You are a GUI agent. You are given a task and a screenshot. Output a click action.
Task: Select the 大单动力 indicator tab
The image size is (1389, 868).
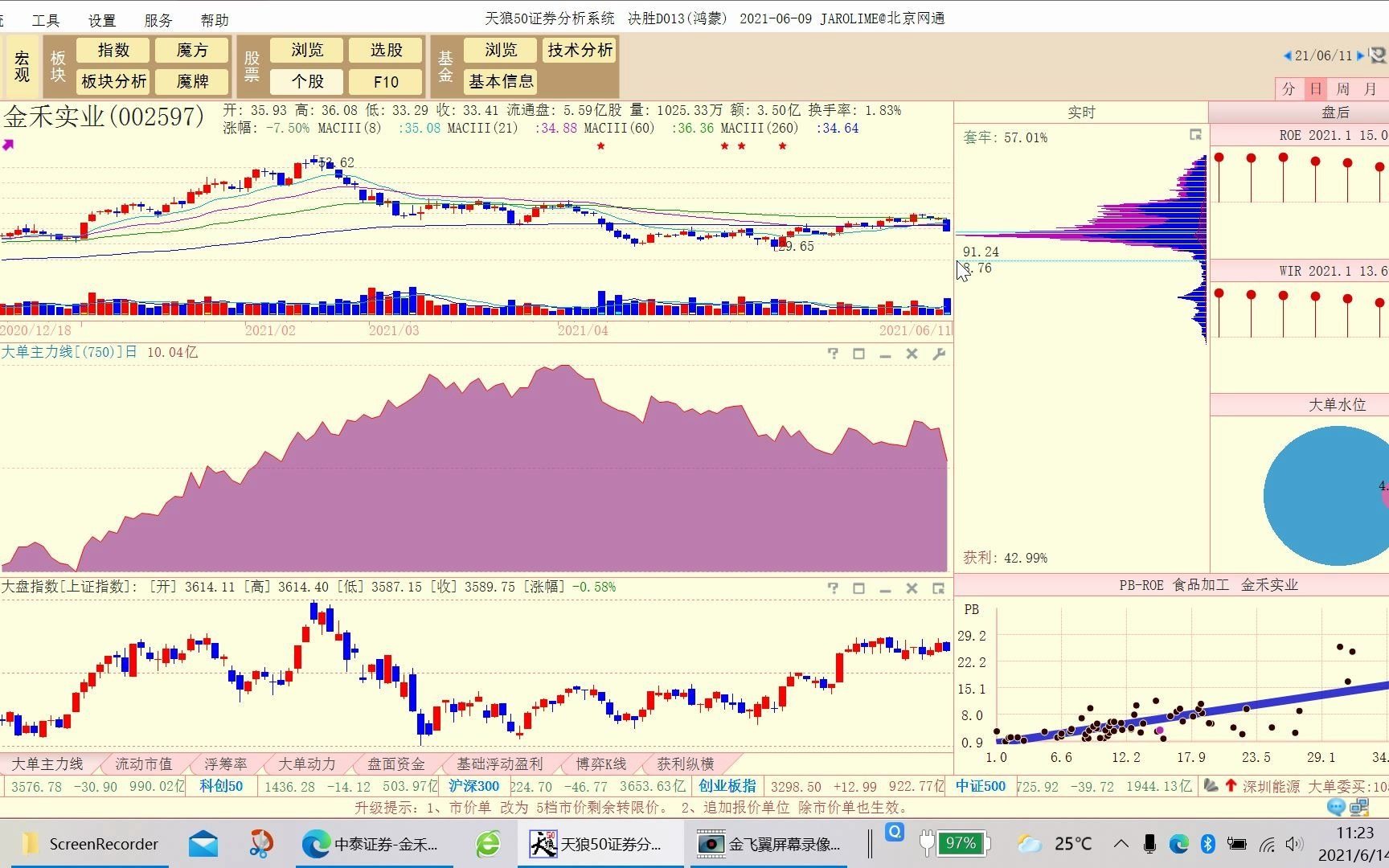[x=306, y=764]
